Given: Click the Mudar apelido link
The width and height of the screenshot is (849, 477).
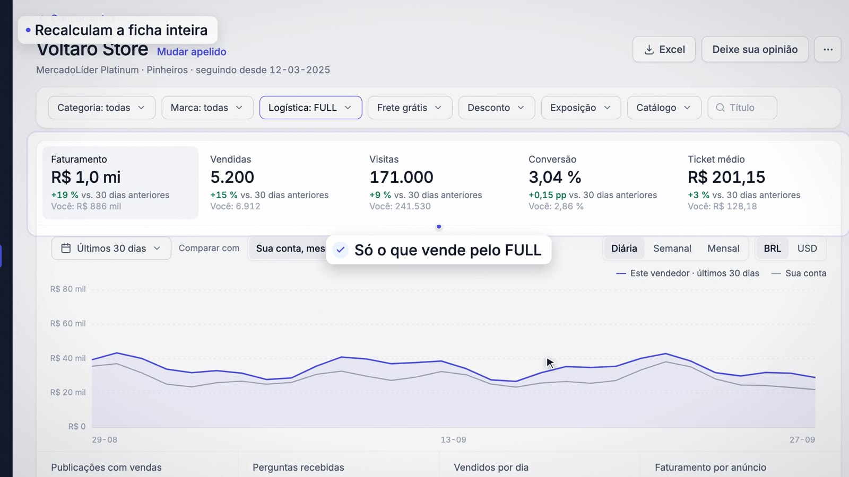Looking at the screenshot, I should pos(192,51).
